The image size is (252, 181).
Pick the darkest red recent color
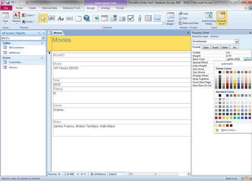click(x=231, y=125)
